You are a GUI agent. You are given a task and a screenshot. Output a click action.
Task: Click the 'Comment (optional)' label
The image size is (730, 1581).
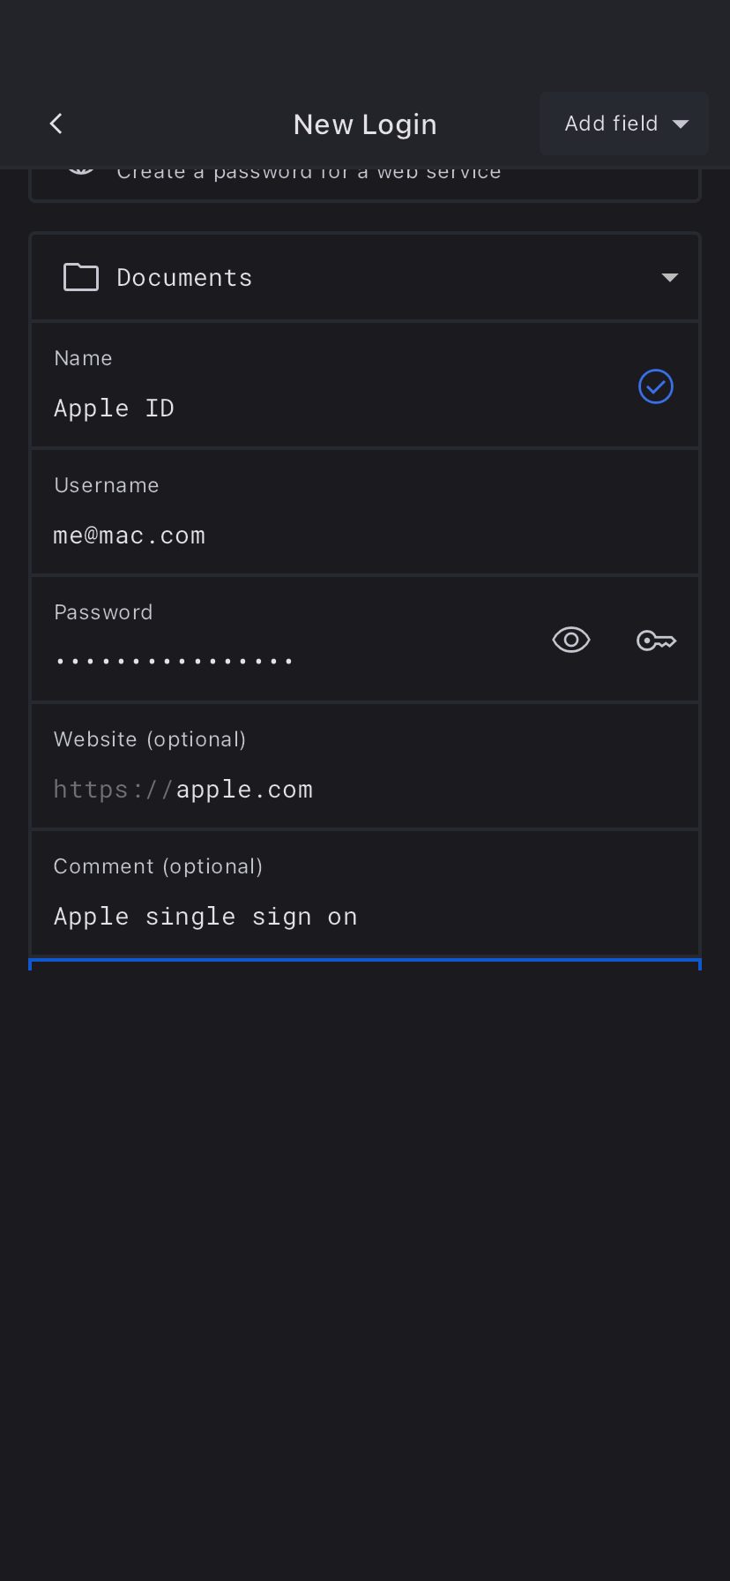[159, 866]
